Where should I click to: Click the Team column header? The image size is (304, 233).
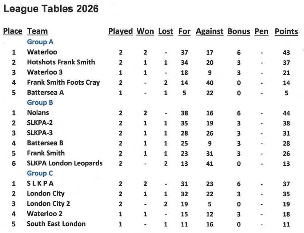(x=37, y=31)
